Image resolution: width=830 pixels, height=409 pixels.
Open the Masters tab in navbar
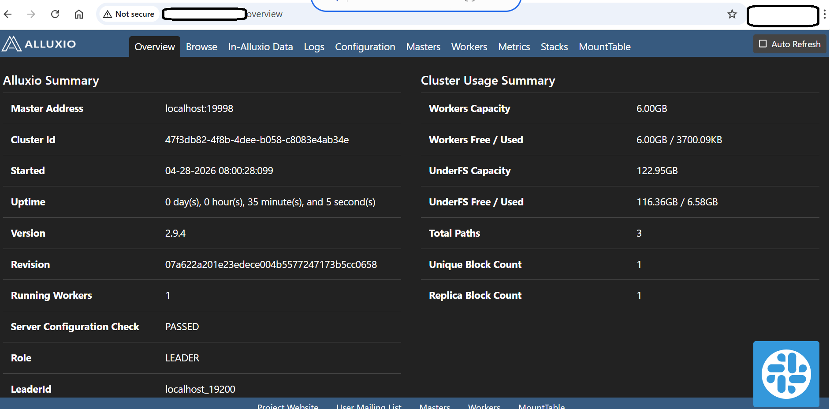point(423,47)
